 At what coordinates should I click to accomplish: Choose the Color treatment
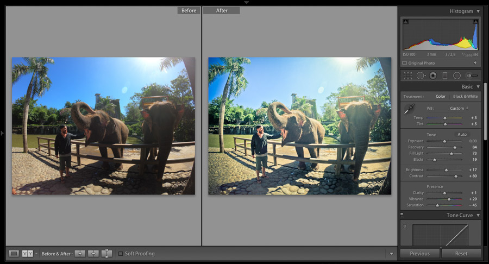440,96
